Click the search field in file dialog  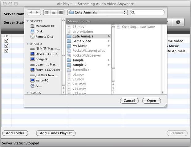(x=147, y=12)
